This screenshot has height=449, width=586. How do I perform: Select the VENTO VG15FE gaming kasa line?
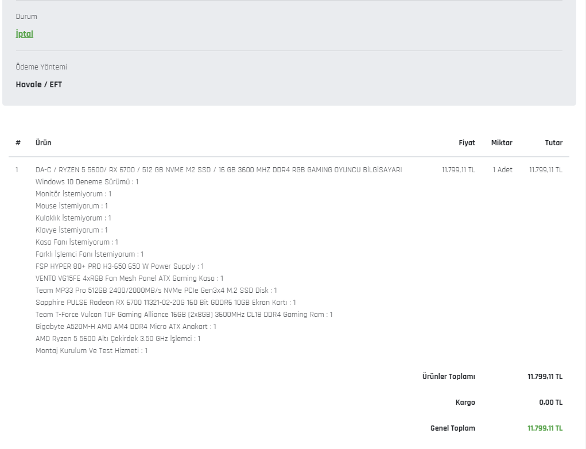129,278
